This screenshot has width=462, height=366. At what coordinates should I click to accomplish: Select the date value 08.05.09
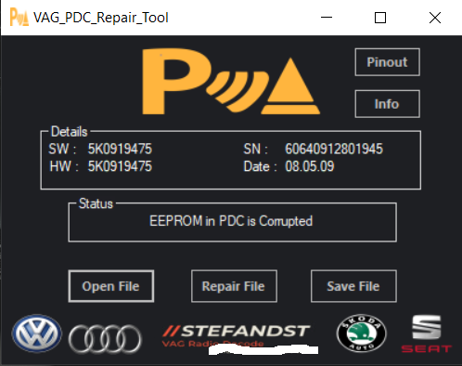[310, 166]
